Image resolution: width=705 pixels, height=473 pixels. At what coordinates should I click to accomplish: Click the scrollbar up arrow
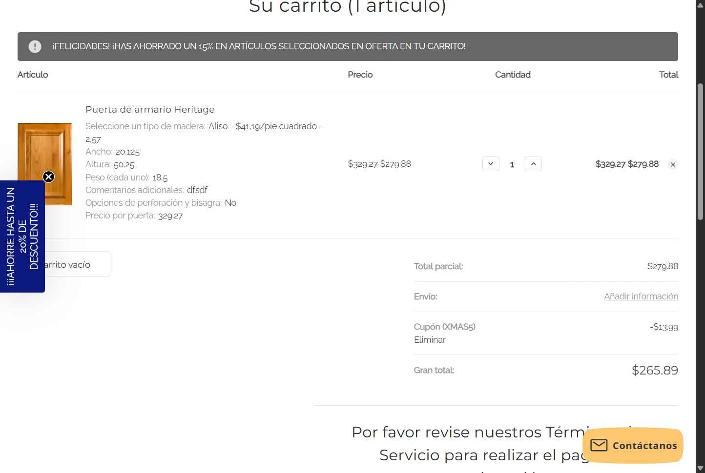[701, 5]
